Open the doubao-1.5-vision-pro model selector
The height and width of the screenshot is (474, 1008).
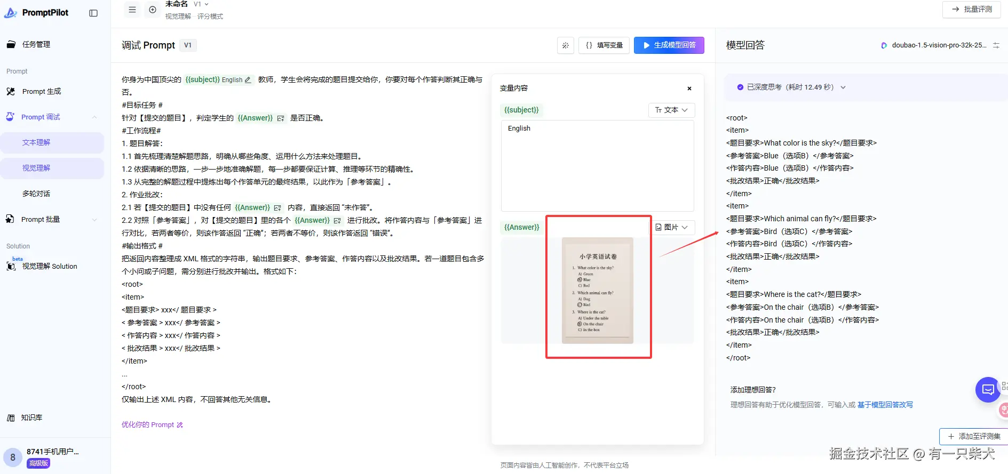coord(934,45)
